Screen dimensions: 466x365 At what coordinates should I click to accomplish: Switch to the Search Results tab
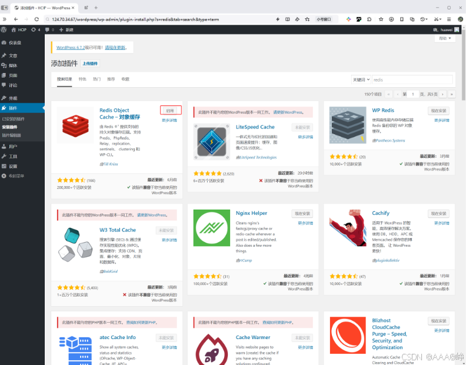coord(65,79)
